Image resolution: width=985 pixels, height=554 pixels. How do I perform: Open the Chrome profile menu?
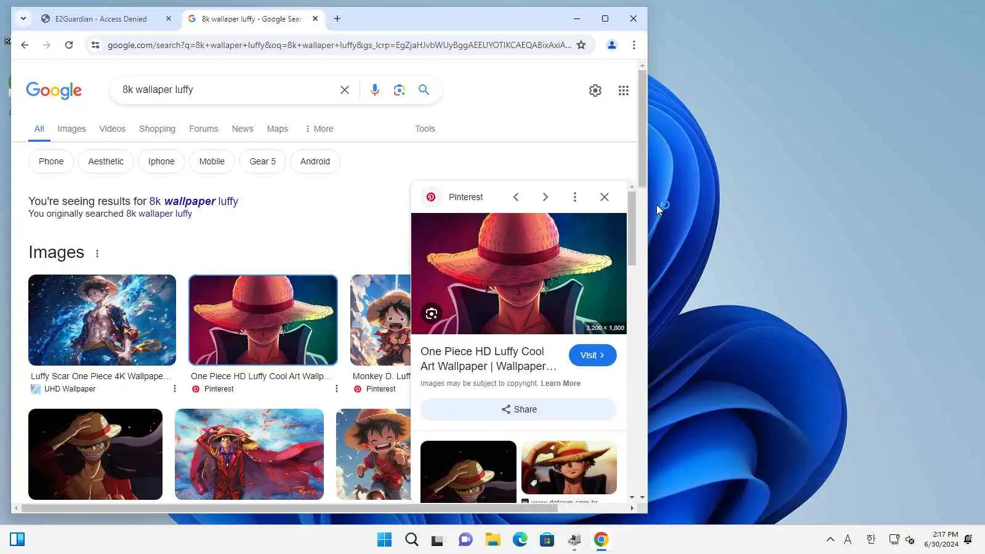tap(612, 45)
